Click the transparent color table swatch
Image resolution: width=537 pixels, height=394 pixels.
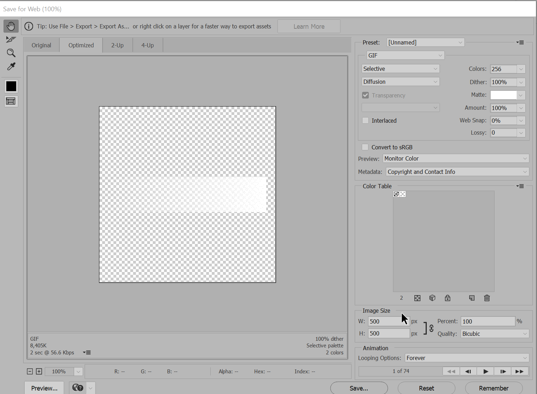coord(403,194)
